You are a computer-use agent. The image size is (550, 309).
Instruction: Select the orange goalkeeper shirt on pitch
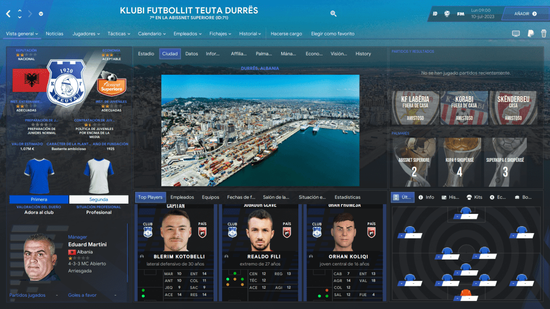tap(465, 293)
